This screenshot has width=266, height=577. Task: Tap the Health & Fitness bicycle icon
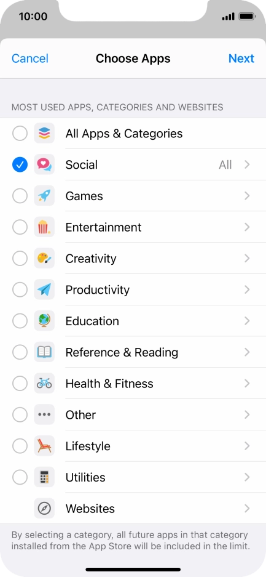(x=44, y=384)
